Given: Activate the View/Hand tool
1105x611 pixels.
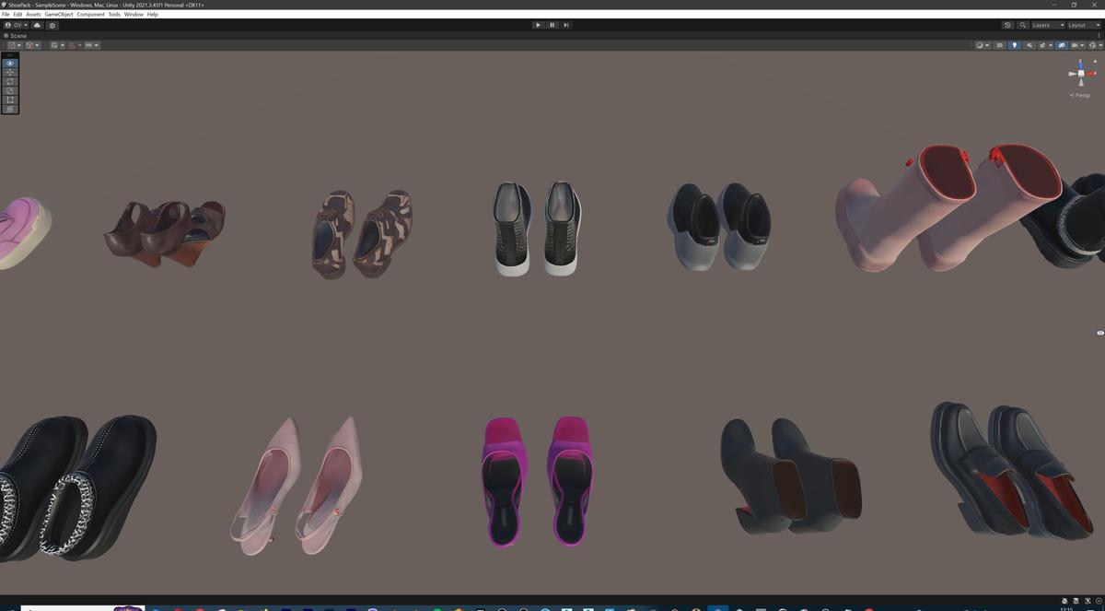Looking at the screenshot, I should pos(10,62).
